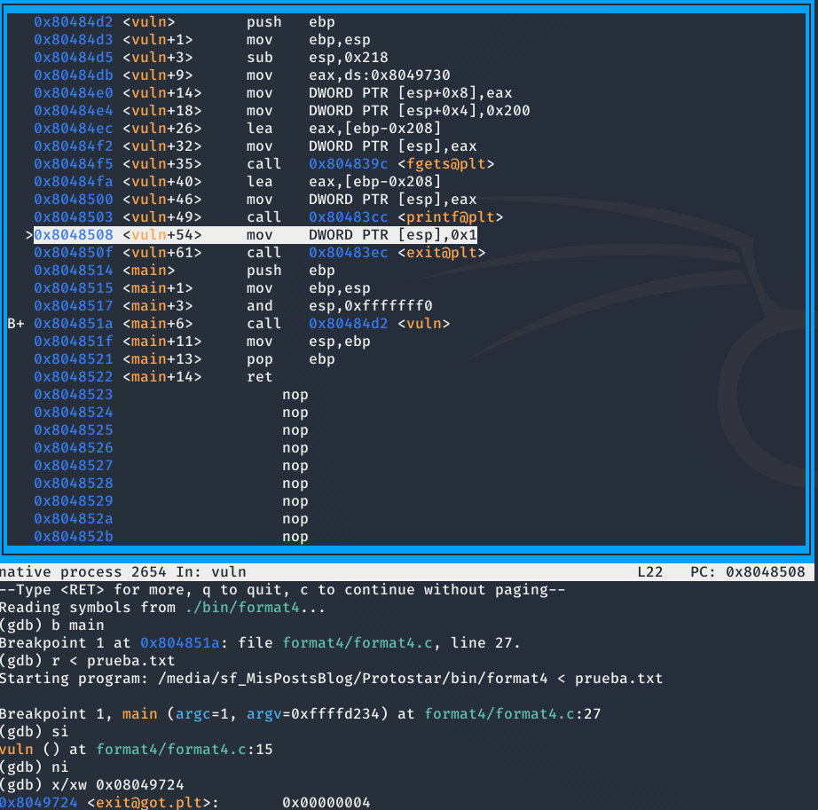Click the native process 2654 status text
This screenshot has width=818, height=810.
click(x=83, y=571)
